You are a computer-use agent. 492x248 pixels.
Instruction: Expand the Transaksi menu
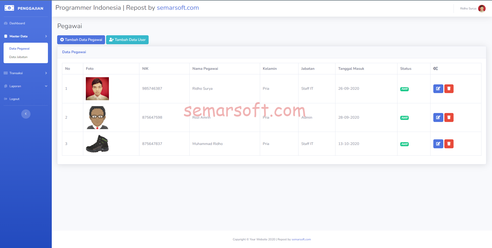pos(26,73)
